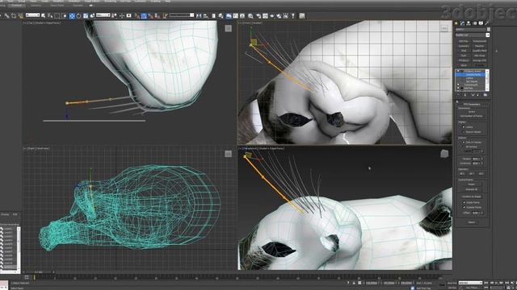Select TurboSmooth in the modifier stack
The width and height of the screenshot is (517, 290).
click(471, 85)
